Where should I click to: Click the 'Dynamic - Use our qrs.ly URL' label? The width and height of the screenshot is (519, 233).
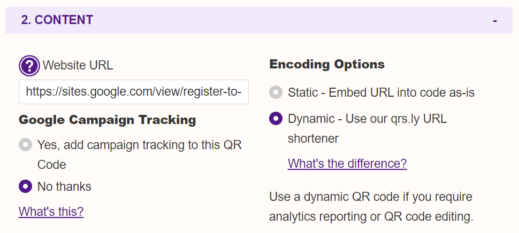[x=367, y=119]
